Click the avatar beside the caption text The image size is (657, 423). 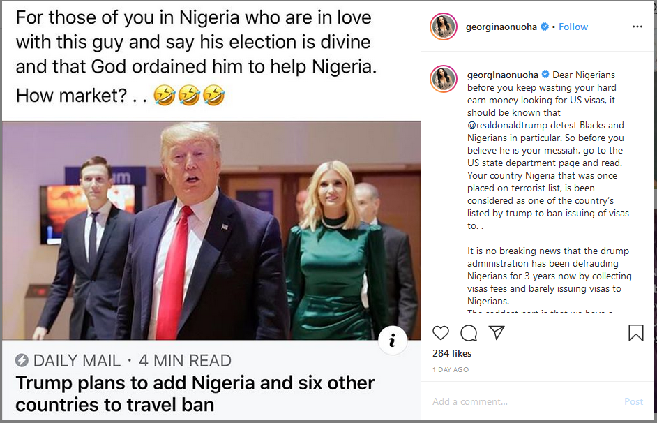[x=444, y=79]
